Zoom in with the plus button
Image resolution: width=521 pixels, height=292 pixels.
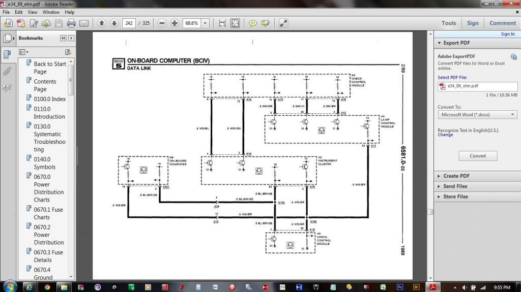click(x=175, y=23)
